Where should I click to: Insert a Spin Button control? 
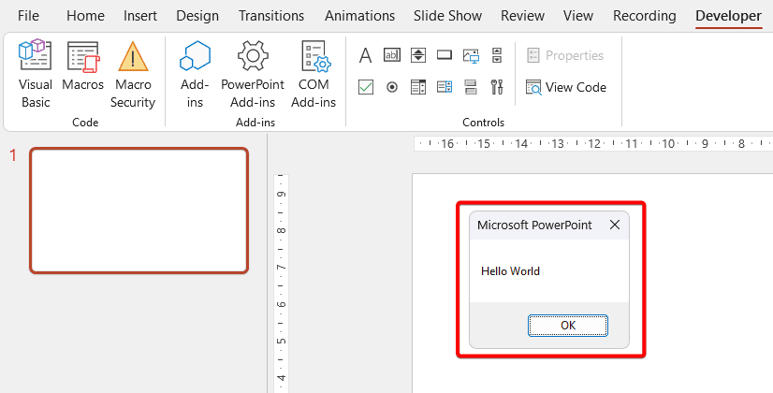[x=418, y=55]
